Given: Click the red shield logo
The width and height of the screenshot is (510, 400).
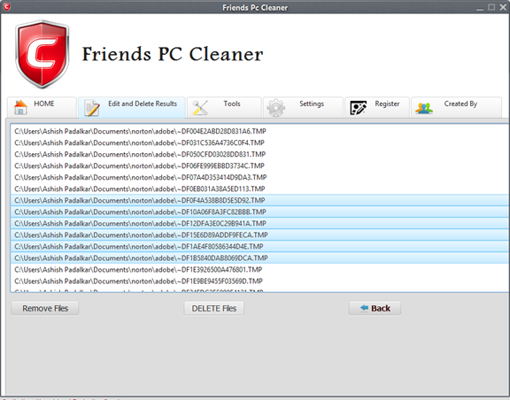Looking at the screenshot, I should 42,54.
